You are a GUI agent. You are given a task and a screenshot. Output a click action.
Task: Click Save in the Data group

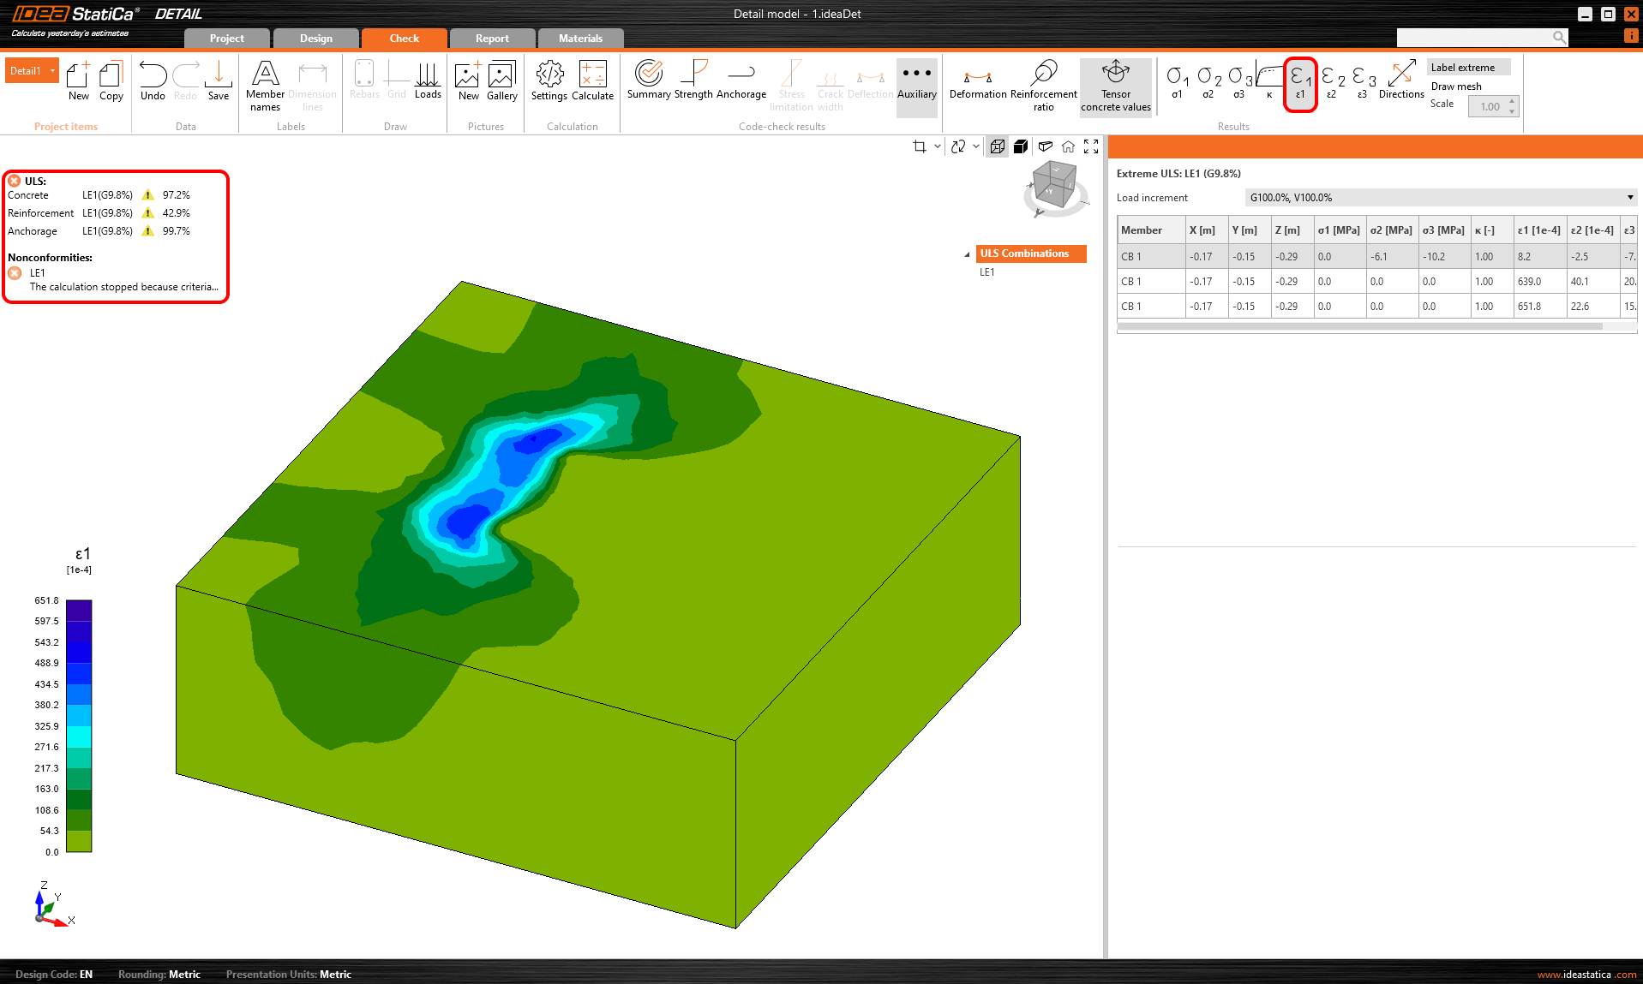(x=219, y=81)
